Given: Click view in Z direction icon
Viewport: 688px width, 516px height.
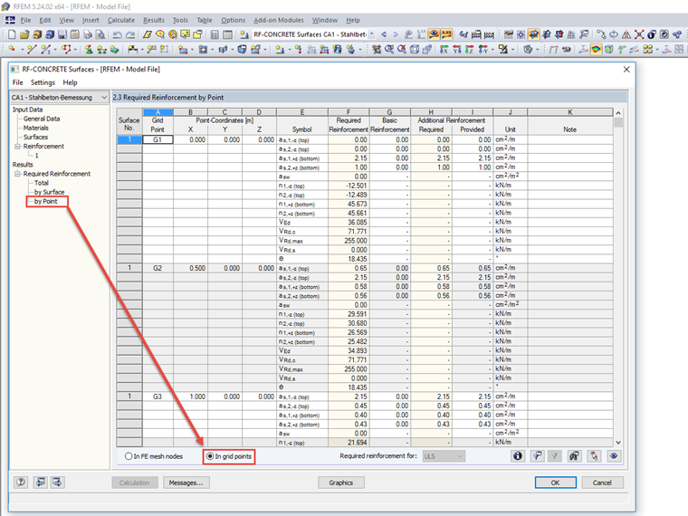Looking at the screenshot, I should pyautogui.click(x=470, y=50).
